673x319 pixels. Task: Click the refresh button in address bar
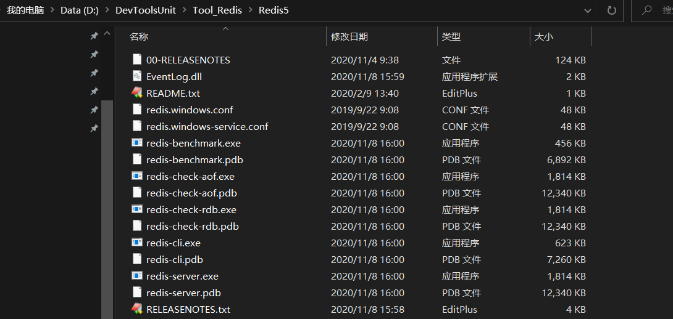[612, 10]
